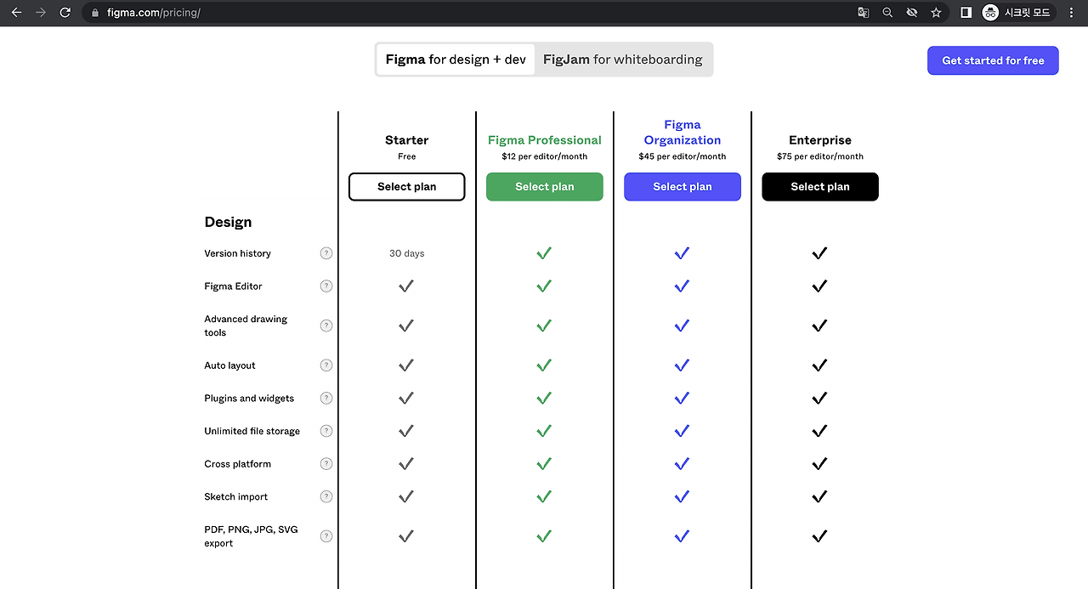Screen dimensions: 1088x589
Task: Select the Figma Professional plan
Action: [x=545, y=187]
